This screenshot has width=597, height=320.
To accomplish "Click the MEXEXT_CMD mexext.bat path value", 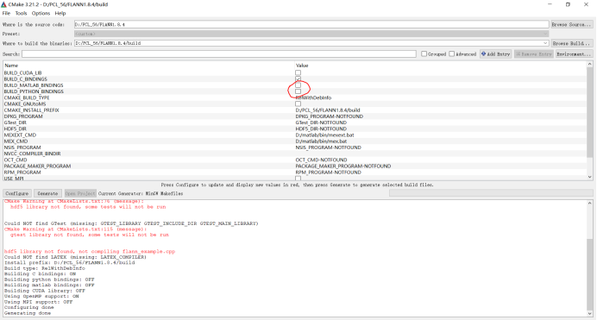I will click(x=324, y=135).
